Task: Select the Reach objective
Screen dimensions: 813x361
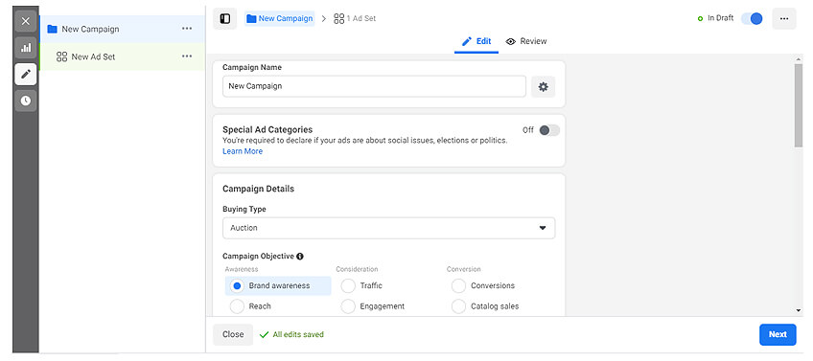Action: [251, 306]
